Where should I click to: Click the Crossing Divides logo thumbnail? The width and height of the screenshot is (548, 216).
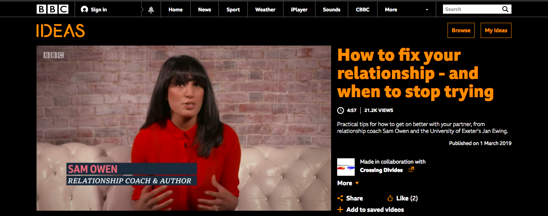tap(346, 167)
